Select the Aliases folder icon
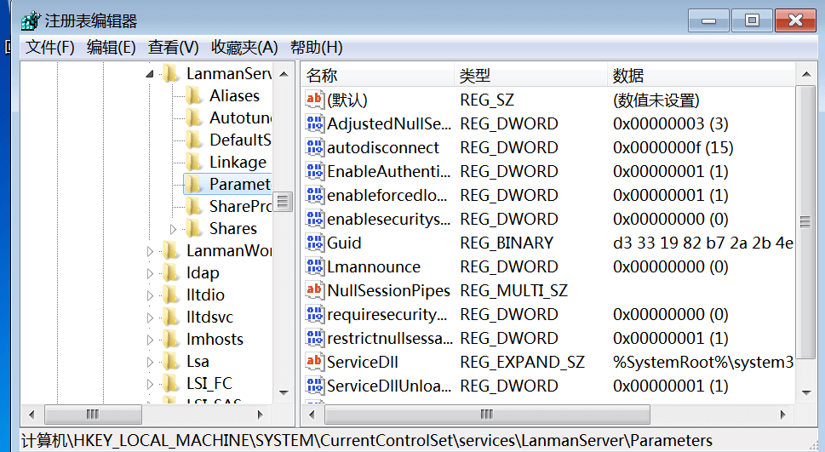The width and height of the screenshot is (825, 452). tap(195, 95)
